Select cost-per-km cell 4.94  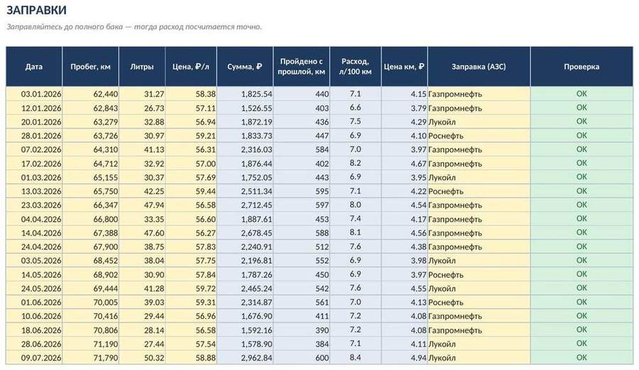[x=404, y=358]
